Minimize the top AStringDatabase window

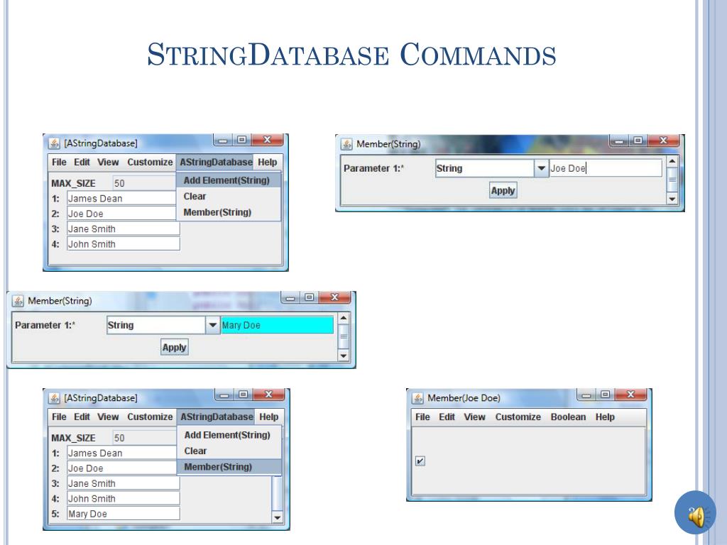pyautogui.click(x=223, y=140)
